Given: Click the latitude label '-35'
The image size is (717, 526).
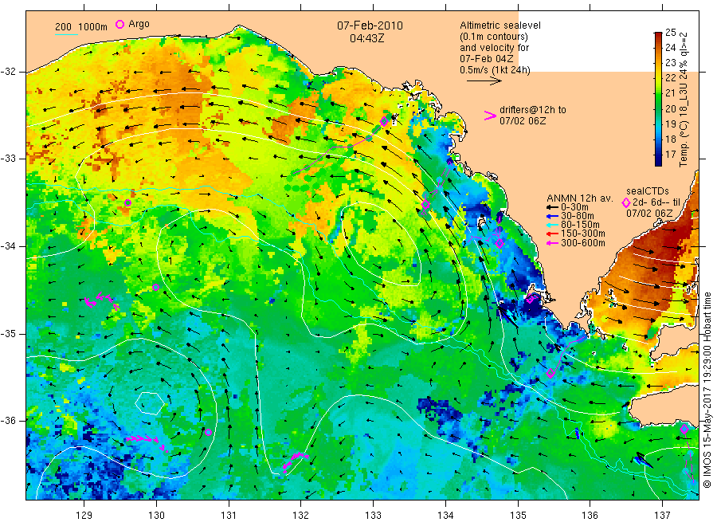Looking at the screenshot, I should click(10, 333).
